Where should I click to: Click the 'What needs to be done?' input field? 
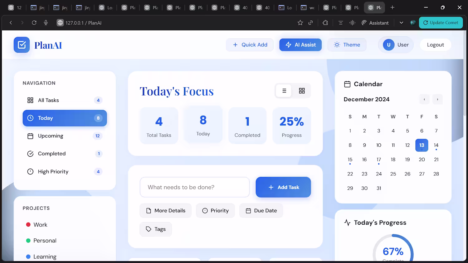coord(195,187)
